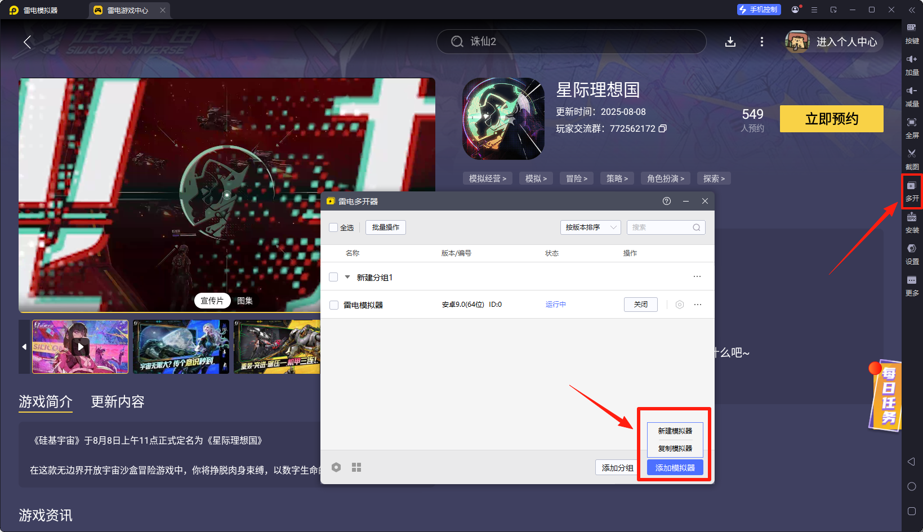Open the 安装 APK install tool
The height and width of the screenshot is (532, 923).
point(912,223)
